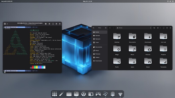Click the volume indicator in top bar

click(x=170, y=1)
